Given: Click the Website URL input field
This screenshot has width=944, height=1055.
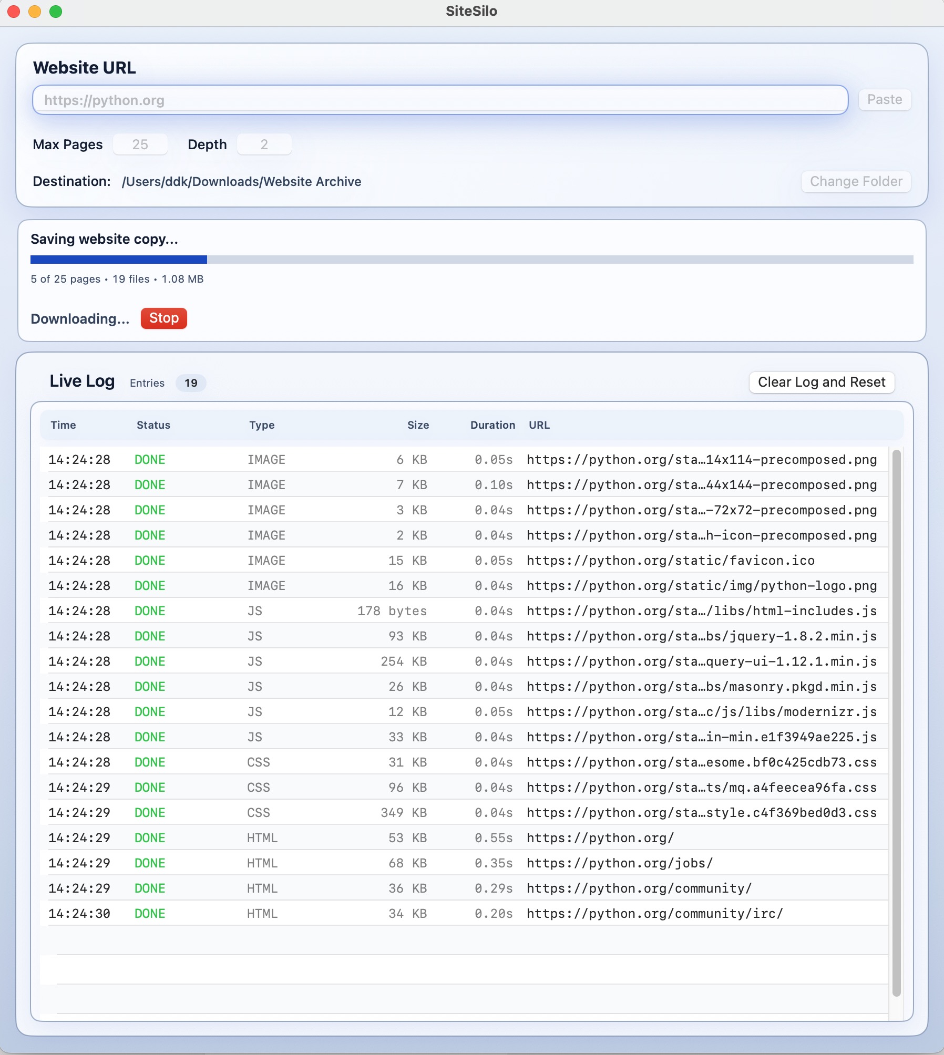Looking at the screenshot, I should (x=440, y=100).
